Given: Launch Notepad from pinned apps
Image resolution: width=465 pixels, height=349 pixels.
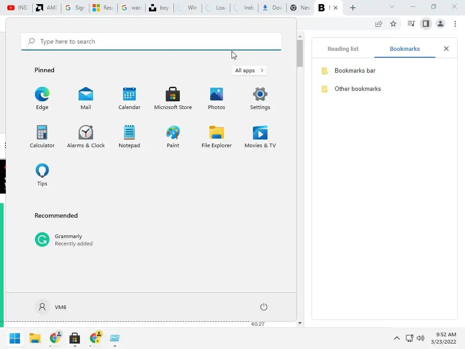Looking at the screenshot, I should (x=129, y=137).
